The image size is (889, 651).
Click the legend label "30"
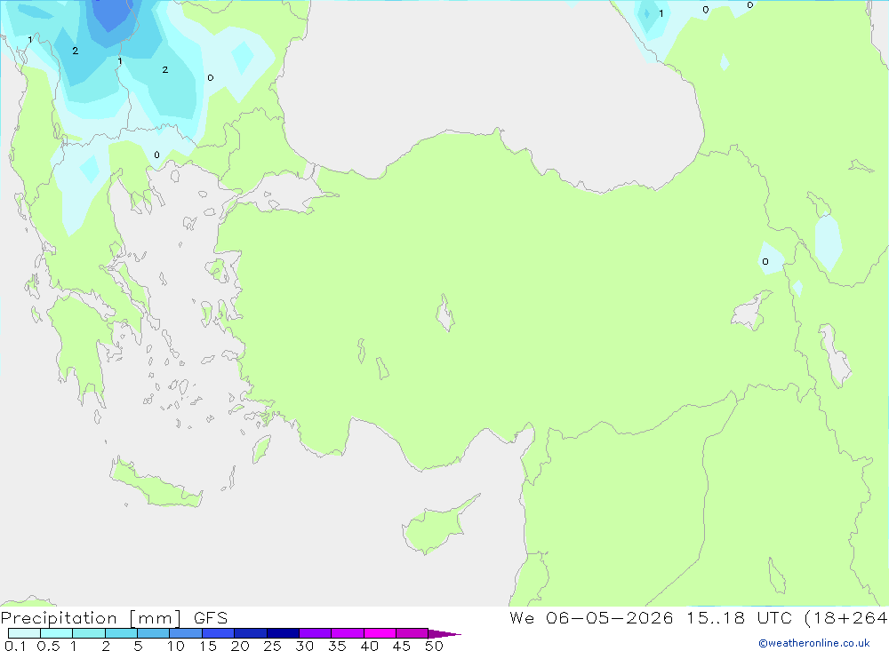(304, 646)
